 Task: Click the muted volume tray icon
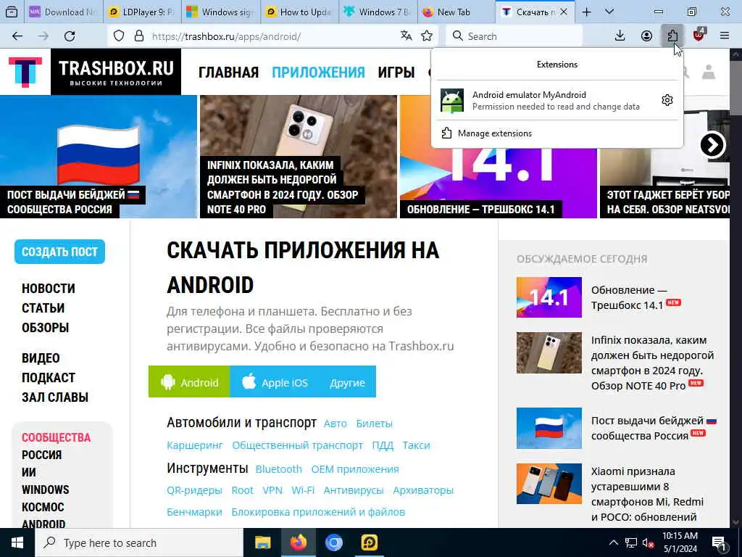tap(648, 542)
